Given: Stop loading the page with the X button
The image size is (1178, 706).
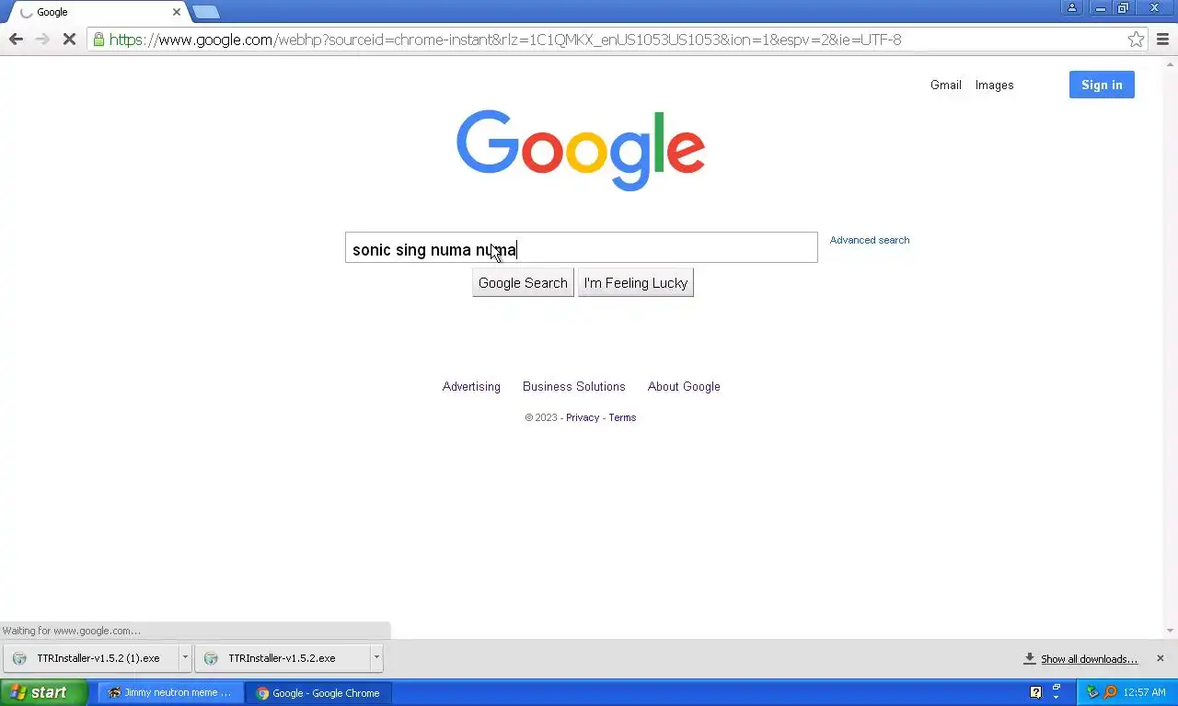Looking at the screenshot, I should tap(69, 39).
